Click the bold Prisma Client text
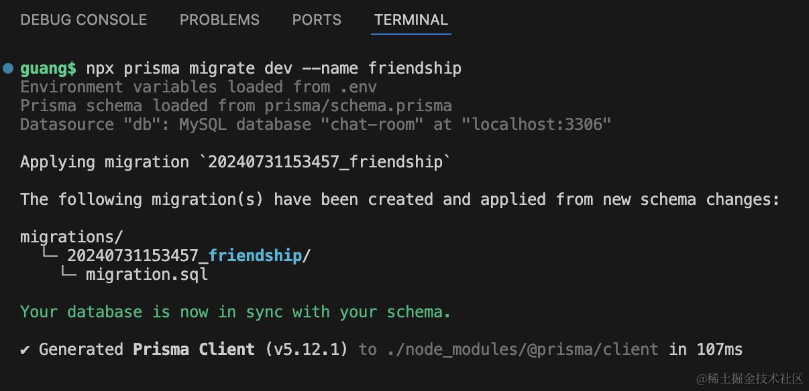This screenshot has width=809, height=391. click(194, 349)
